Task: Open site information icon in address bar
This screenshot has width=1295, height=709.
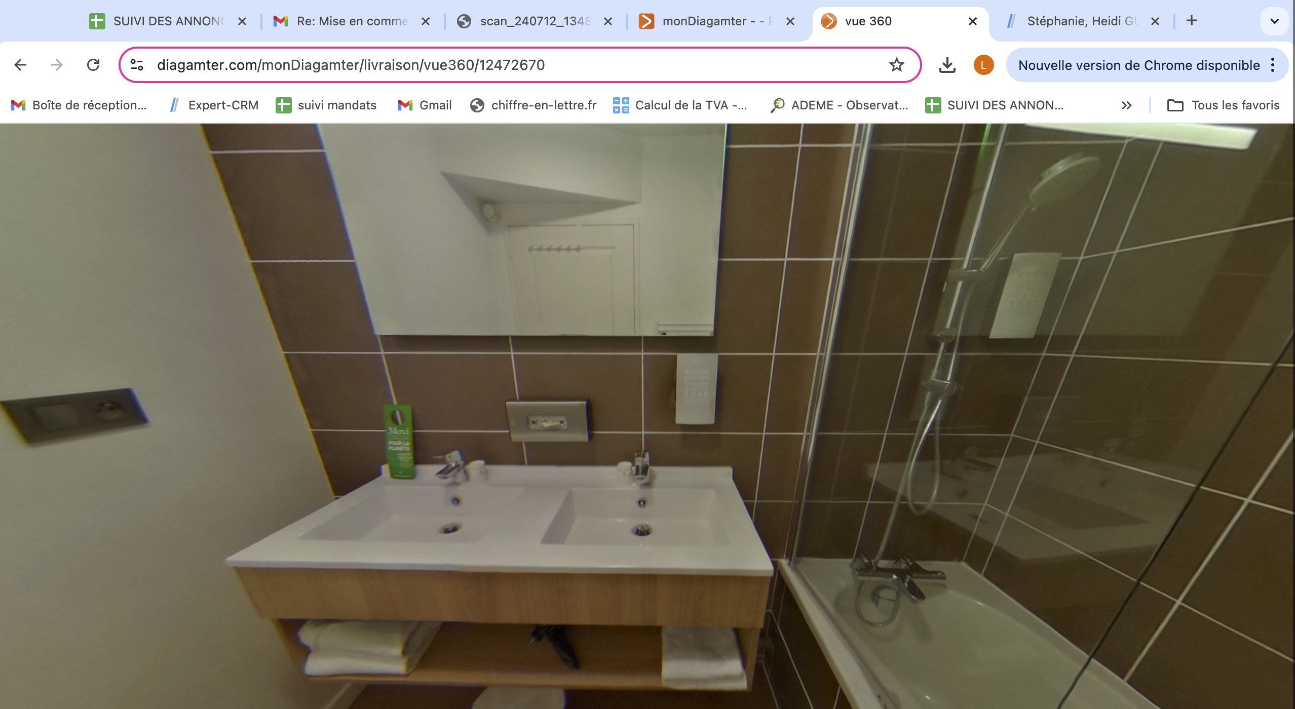Action: (137, 65)
